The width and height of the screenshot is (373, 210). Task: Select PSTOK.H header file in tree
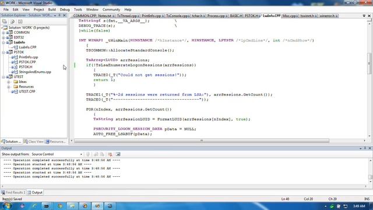pos(26,67)
